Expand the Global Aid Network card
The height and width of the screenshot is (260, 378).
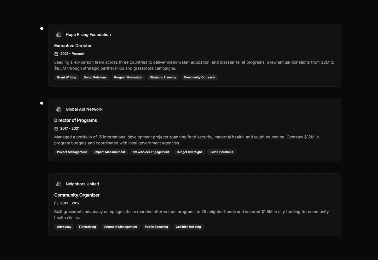(194, 130)
